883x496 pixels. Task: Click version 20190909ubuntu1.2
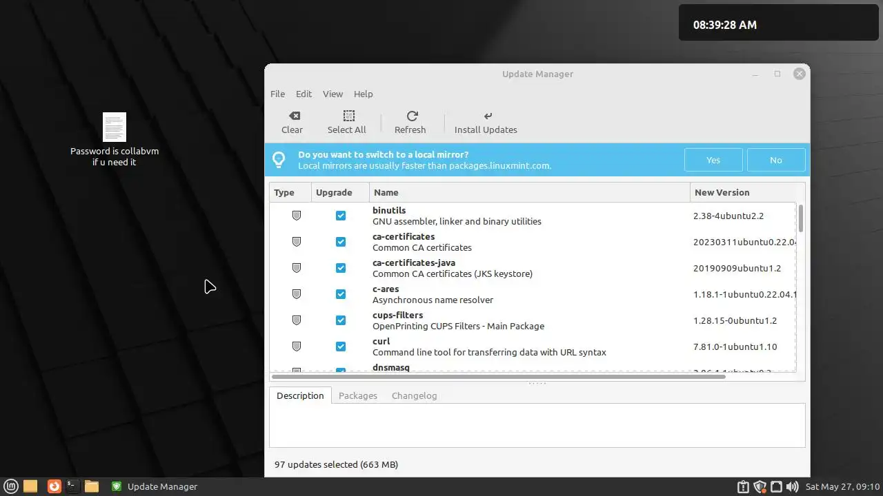[737, 268]
